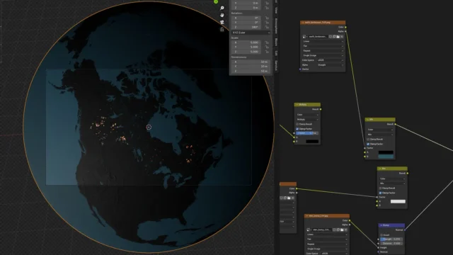Image resolution: width=453 pixels, height=255 pixels.
Task: Click the viewport zoom magnifier icon
Action: coord(222,8)
